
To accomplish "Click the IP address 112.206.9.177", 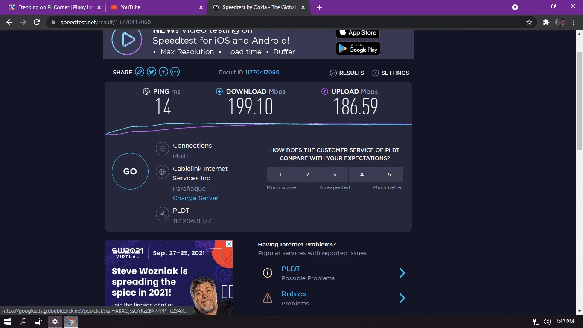I will coord(192,221).
